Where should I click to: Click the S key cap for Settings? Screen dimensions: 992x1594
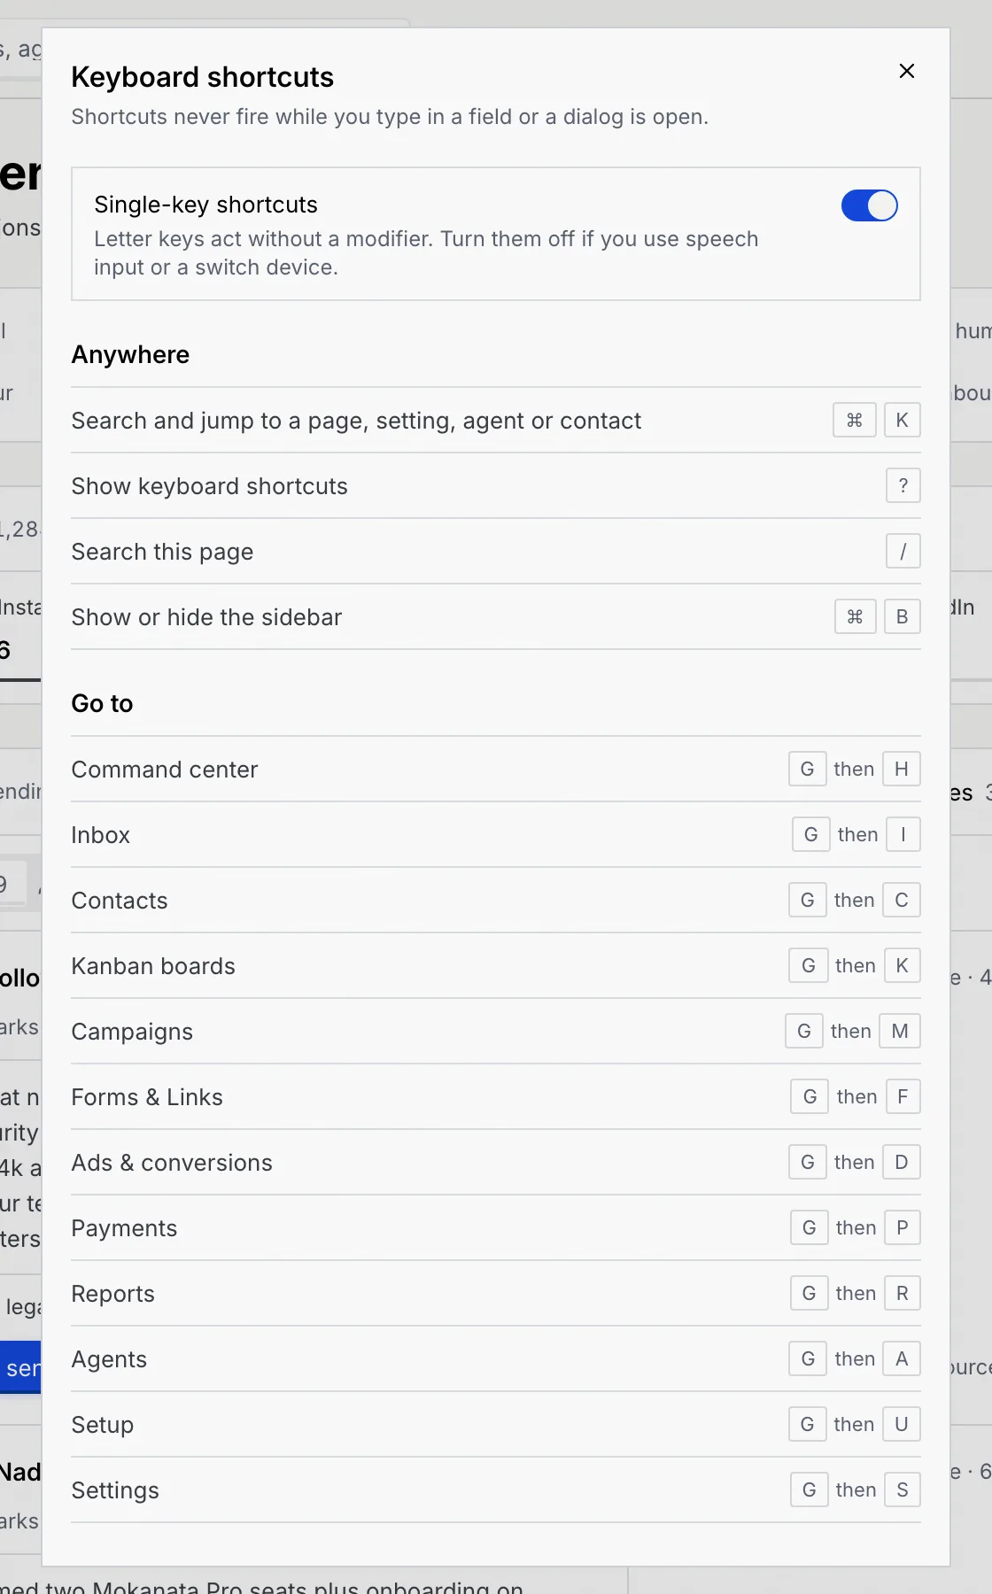902,1490
